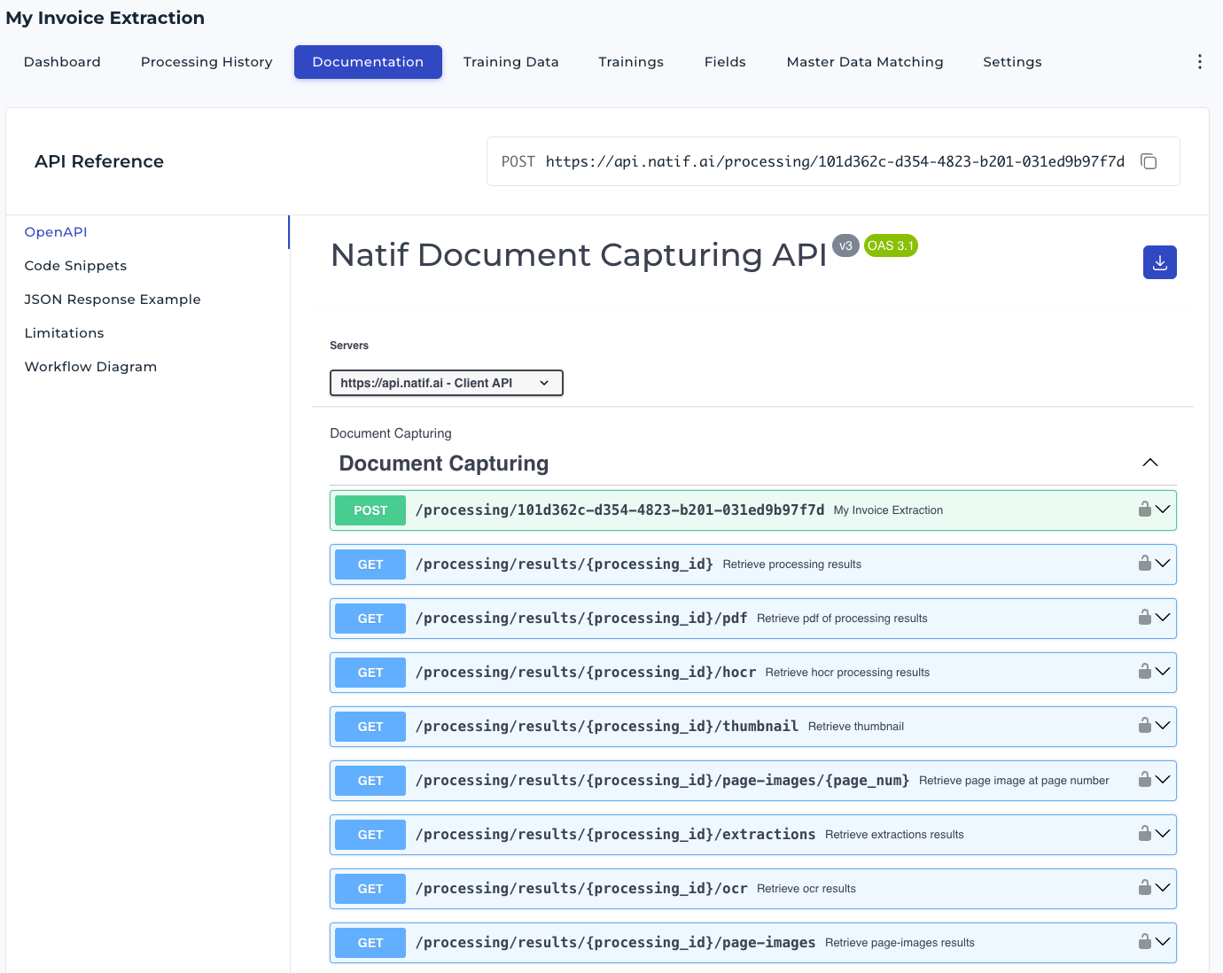Viewport: 1223px width, 973px height.
Task: Switch to Master Data Matching tab
Action: [865, 62]
